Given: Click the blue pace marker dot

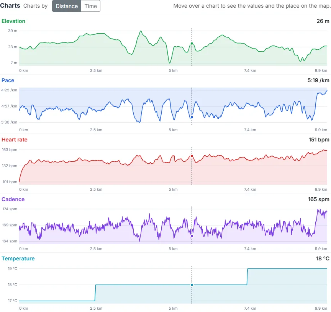Looking at the screenshot, I should pos(192,117).
